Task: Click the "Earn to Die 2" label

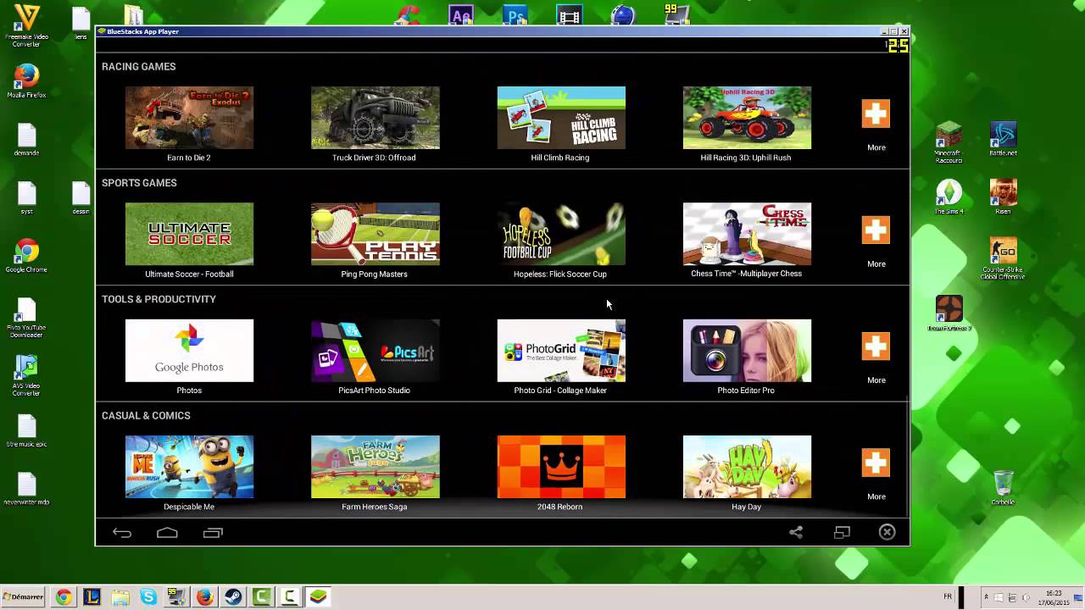Action: coord(189,158)
